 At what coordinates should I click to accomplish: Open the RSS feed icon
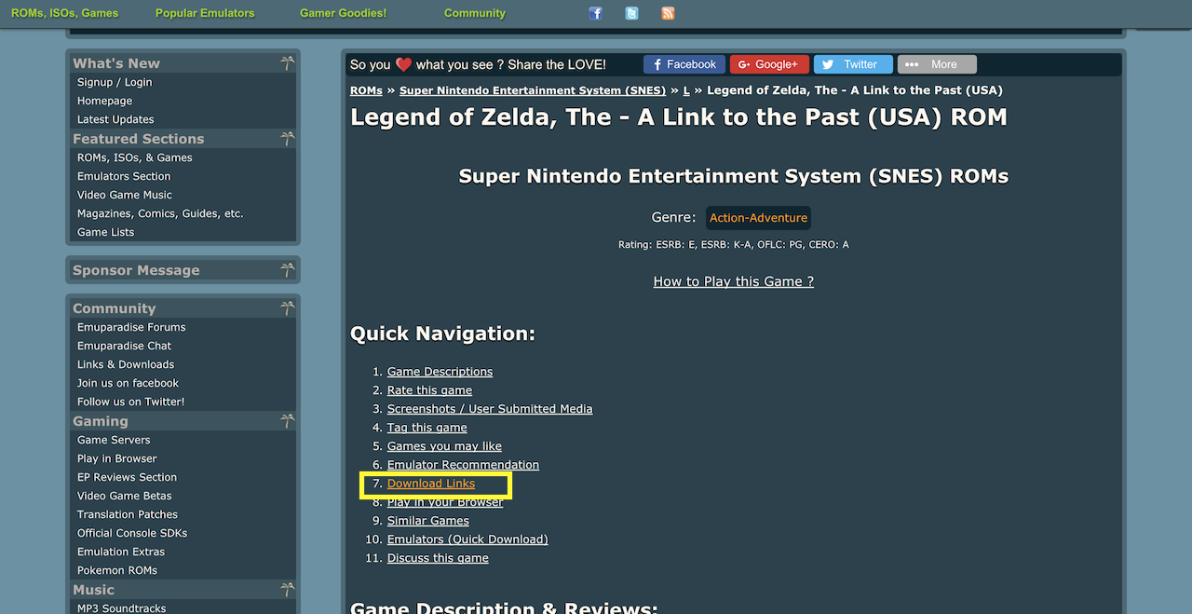[x=668, y=13]
